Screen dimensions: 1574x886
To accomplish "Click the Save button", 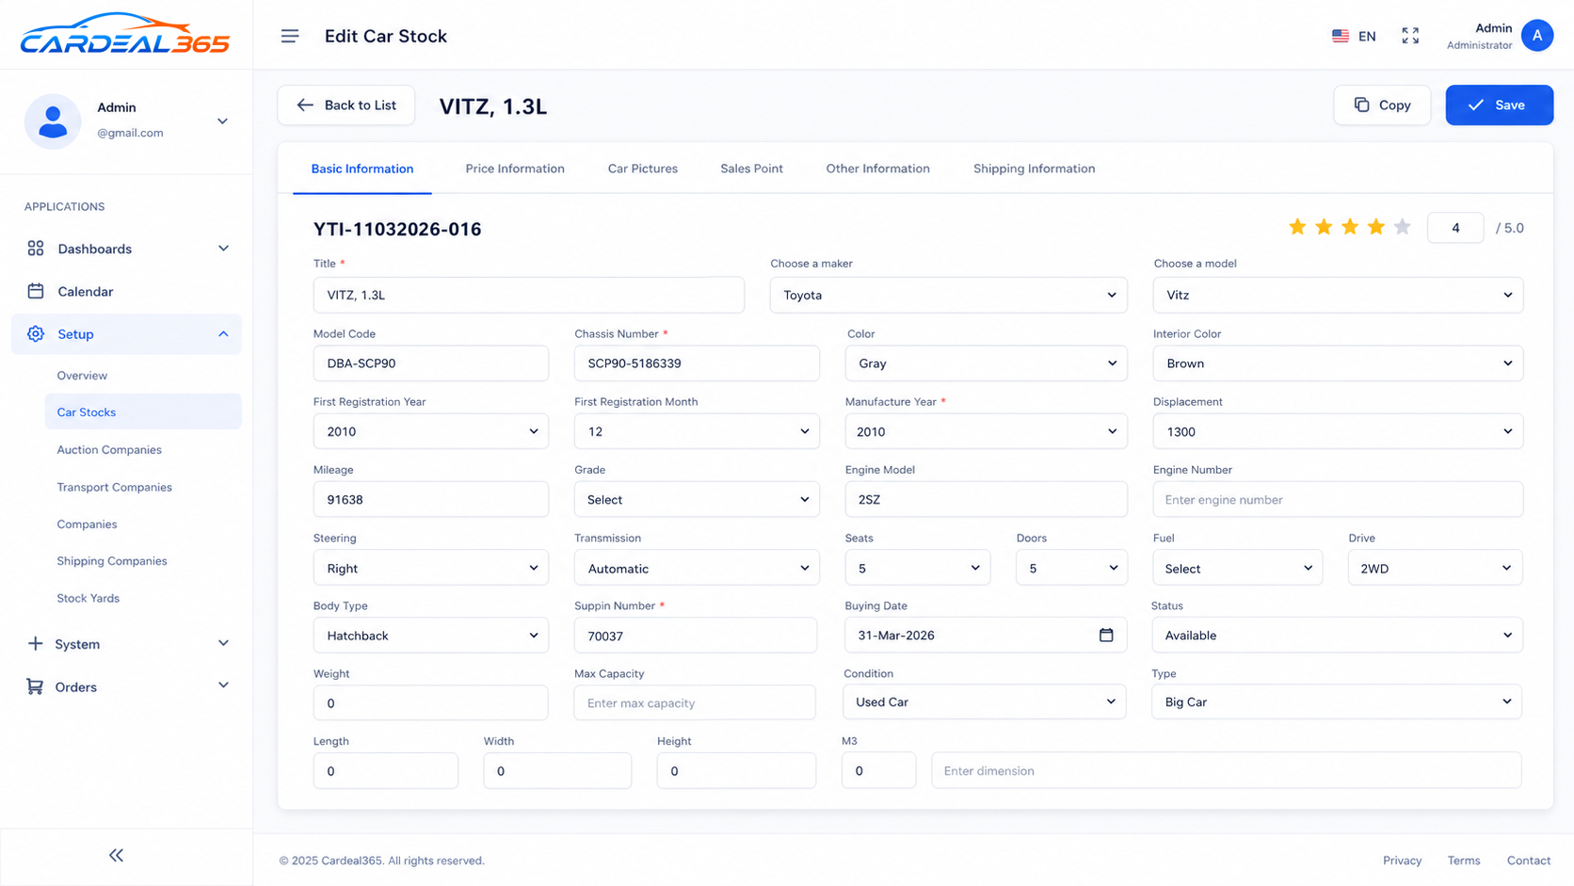I will 1499,105.
